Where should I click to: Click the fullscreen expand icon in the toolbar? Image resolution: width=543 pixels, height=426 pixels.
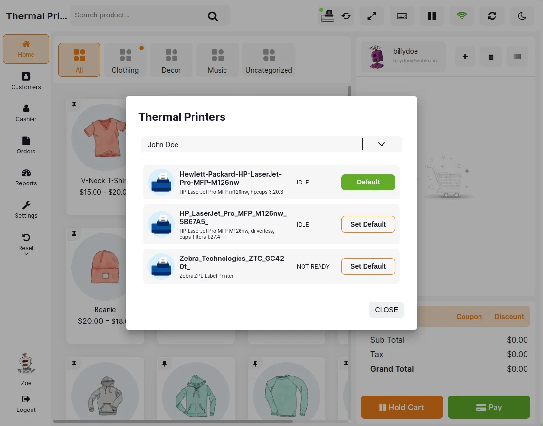coord(371,15)
